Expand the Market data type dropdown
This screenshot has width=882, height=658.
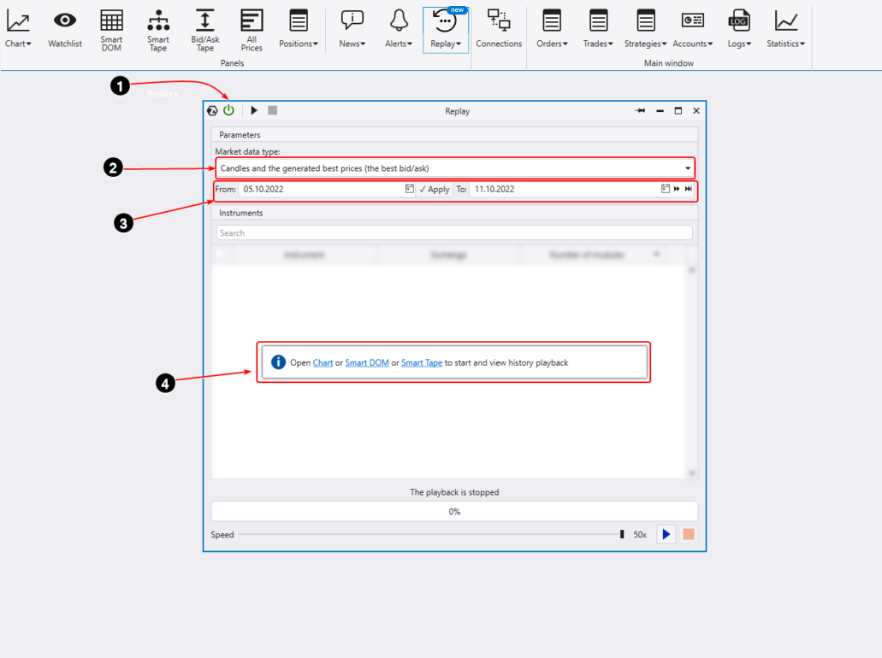click(688, 168)
